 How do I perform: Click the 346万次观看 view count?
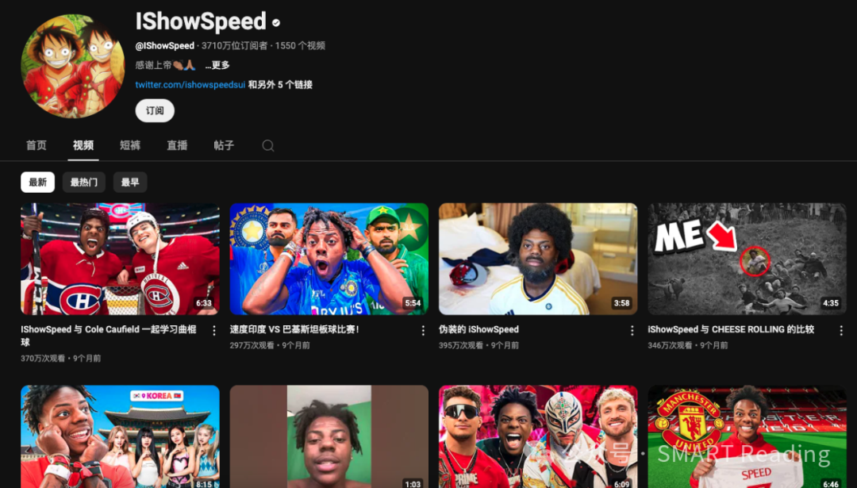coord(670,345)
